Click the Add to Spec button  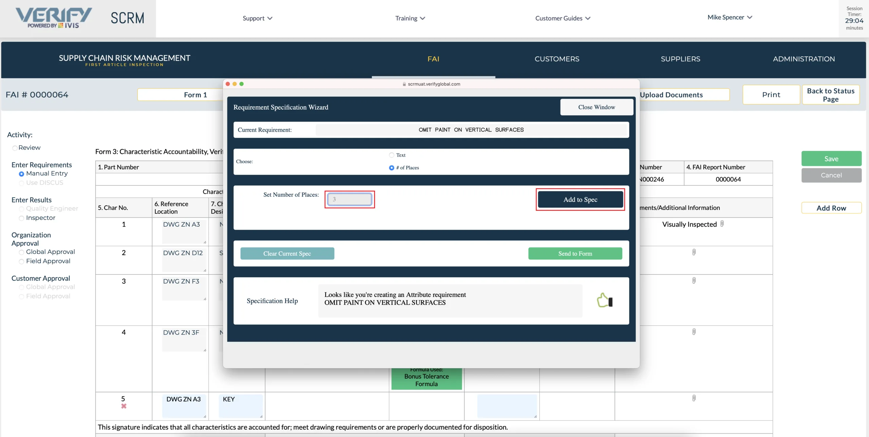(x=580, y=199)
